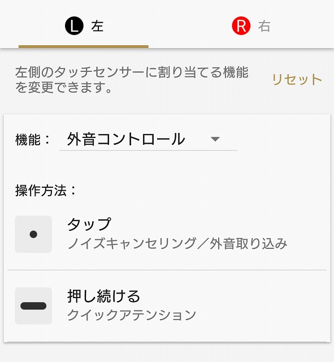
Task: Click the left touch sensor description text
Action: click(132, 80)
